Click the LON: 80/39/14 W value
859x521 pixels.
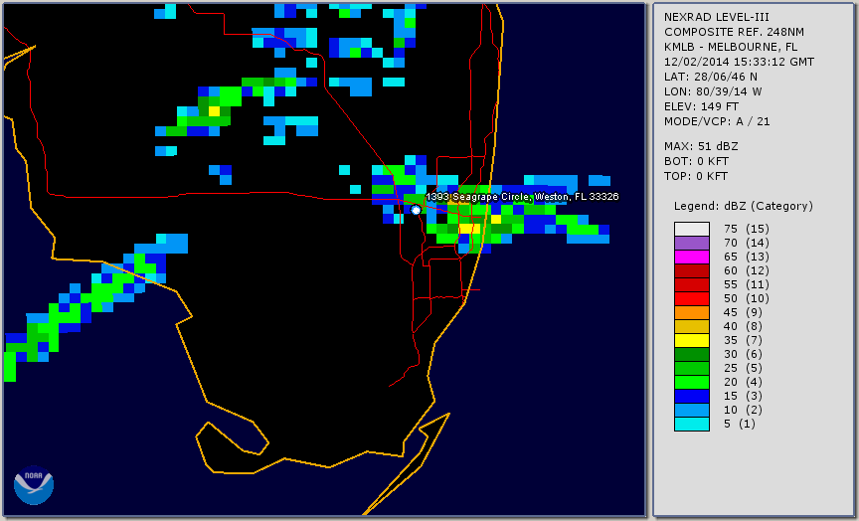(x=713, y=91)
